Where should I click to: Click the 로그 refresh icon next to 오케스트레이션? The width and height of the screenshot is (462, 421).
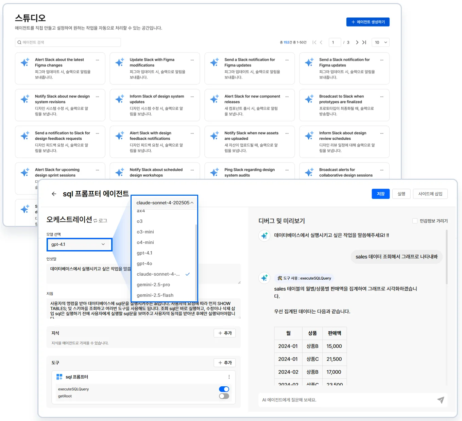tap(96, 221)
